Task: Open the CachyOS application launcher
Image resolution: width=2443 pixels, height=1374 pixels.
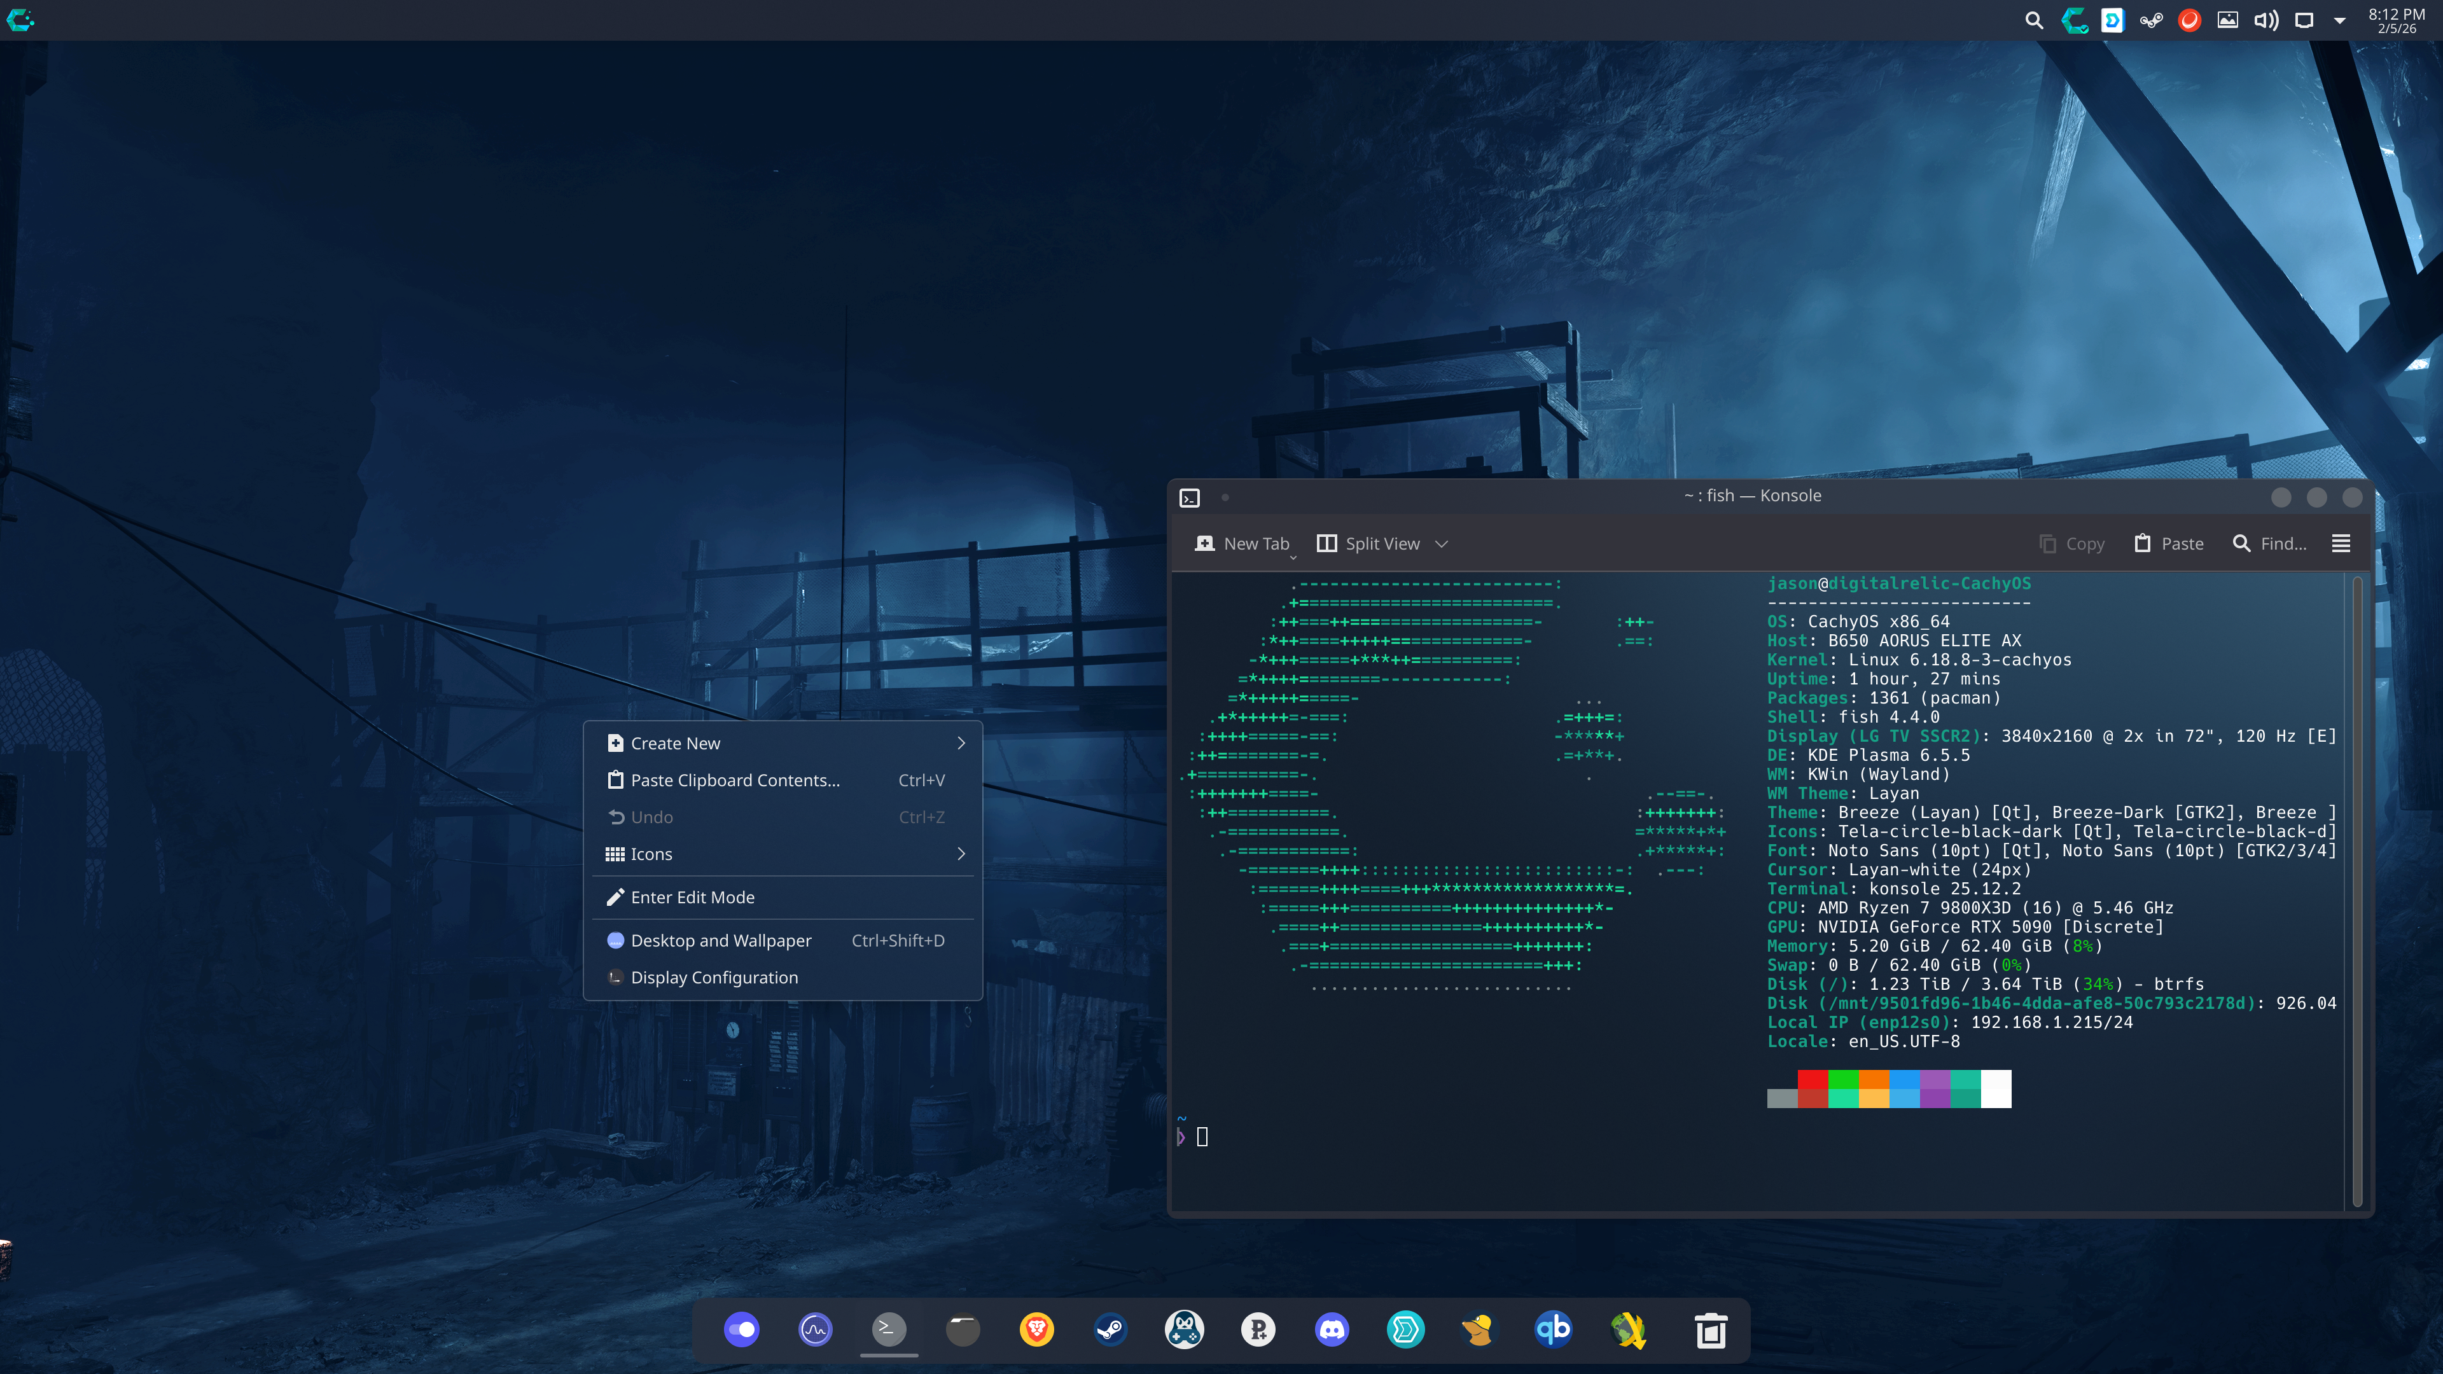Action: click(x=20, y=20)
